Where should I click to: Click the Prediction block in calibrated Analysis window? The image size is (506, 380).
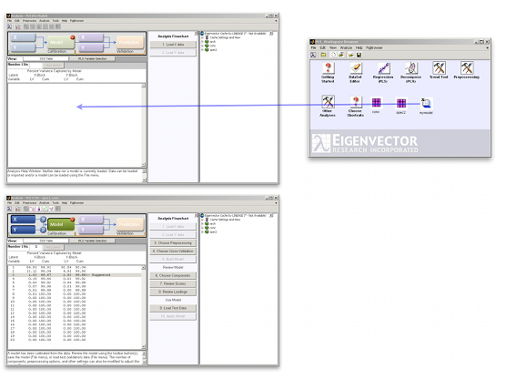point(130,224)
